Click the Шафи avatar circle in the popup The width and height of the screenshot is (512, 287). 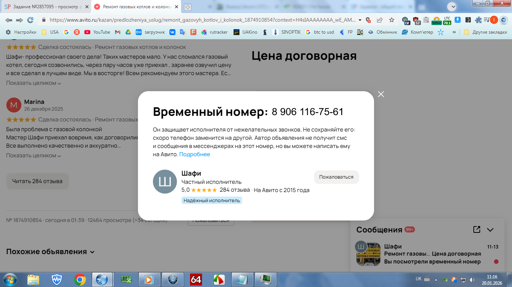tap(165, 182)
